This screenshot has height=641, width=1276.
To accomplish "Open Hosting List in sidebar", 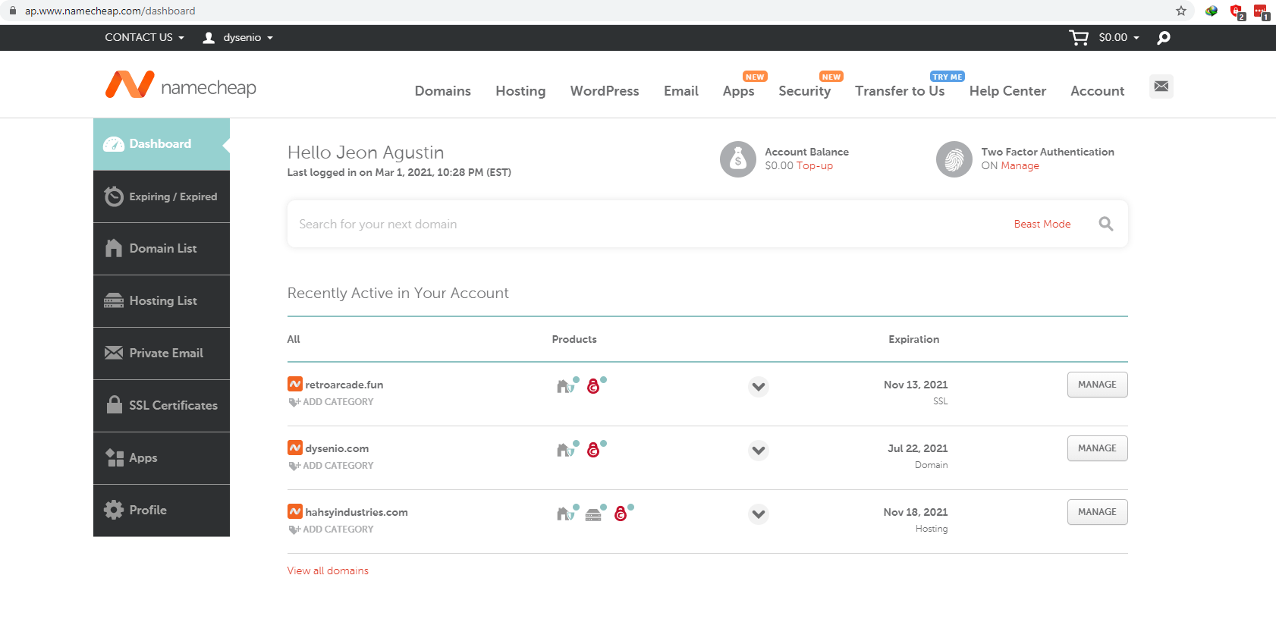I will tap(162, 301).
